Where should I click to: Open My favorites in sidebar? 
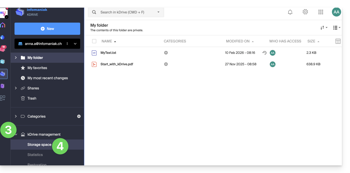(x=37, y=68)
